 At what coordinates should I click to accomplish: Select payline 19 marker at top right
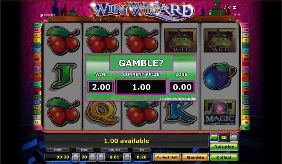tap(246, 25)
